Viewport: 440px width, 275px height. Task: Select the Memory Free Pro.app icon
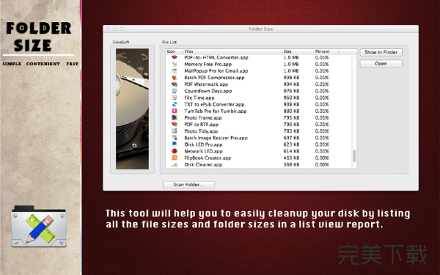pos(175,64)
